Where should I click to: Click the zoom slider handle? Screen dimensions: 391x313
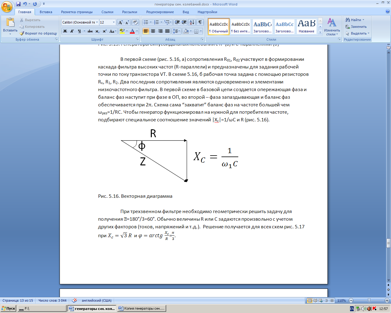[x=369, y=300]
